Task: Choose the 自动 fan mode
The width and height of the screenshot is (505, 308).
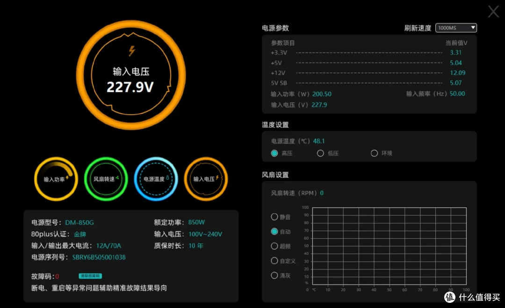Action: 274,231
